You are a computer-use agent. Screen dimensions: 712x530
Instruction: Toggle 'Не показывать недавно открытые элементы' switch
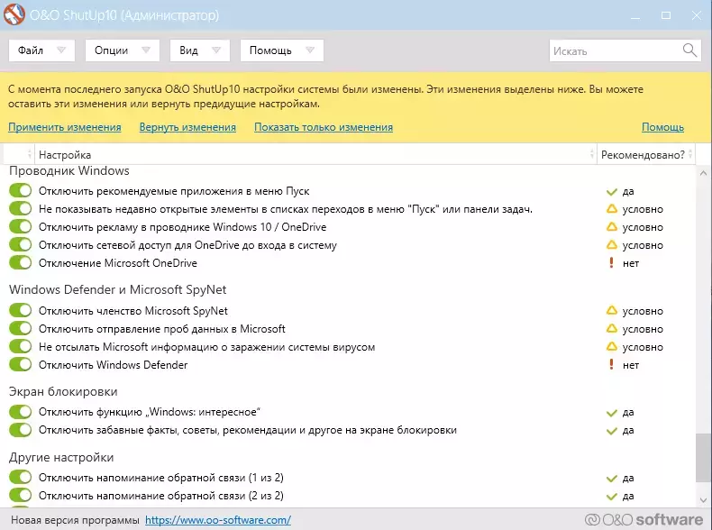point(20,208)
